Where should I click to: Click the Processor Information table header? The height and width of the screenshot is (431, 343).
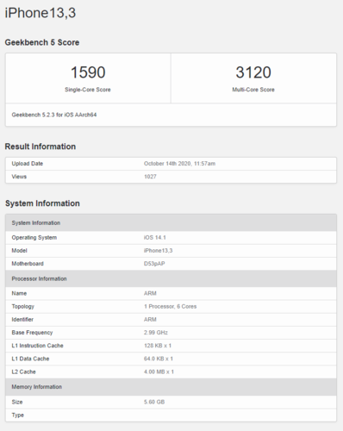[x=171, y=278]
